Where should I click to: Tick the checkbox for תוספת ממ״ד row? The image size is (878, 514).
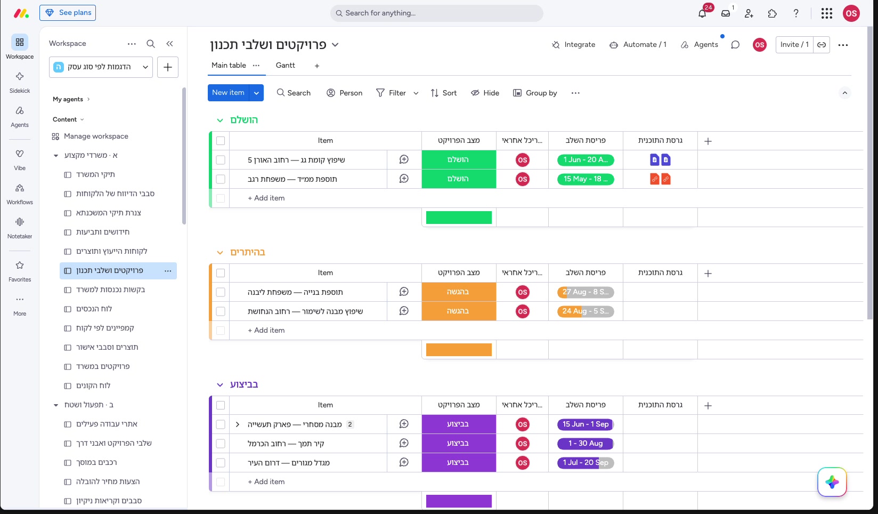pyautogui.click(x=221, y=179)
